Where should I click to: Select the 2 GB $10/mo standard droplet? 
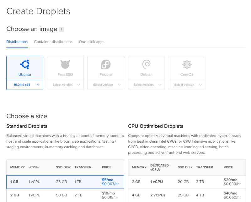click(65, 195)
